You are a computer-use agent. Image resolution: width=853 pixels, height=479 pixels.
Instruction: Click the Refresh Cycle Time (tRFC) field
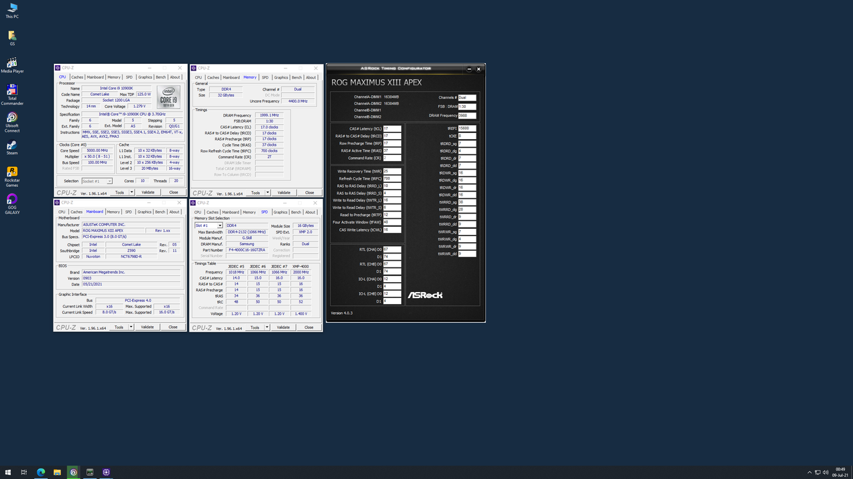coord(392,178)
